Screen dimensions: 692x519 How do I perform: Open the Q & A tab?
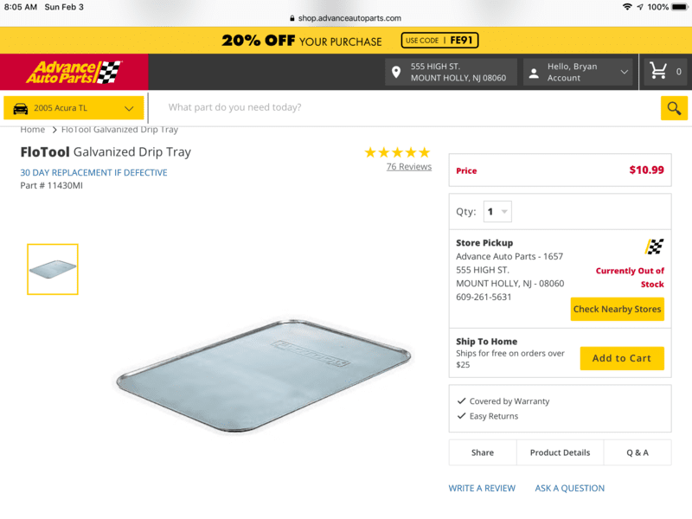pyautogui.click(x=638, y=452)
